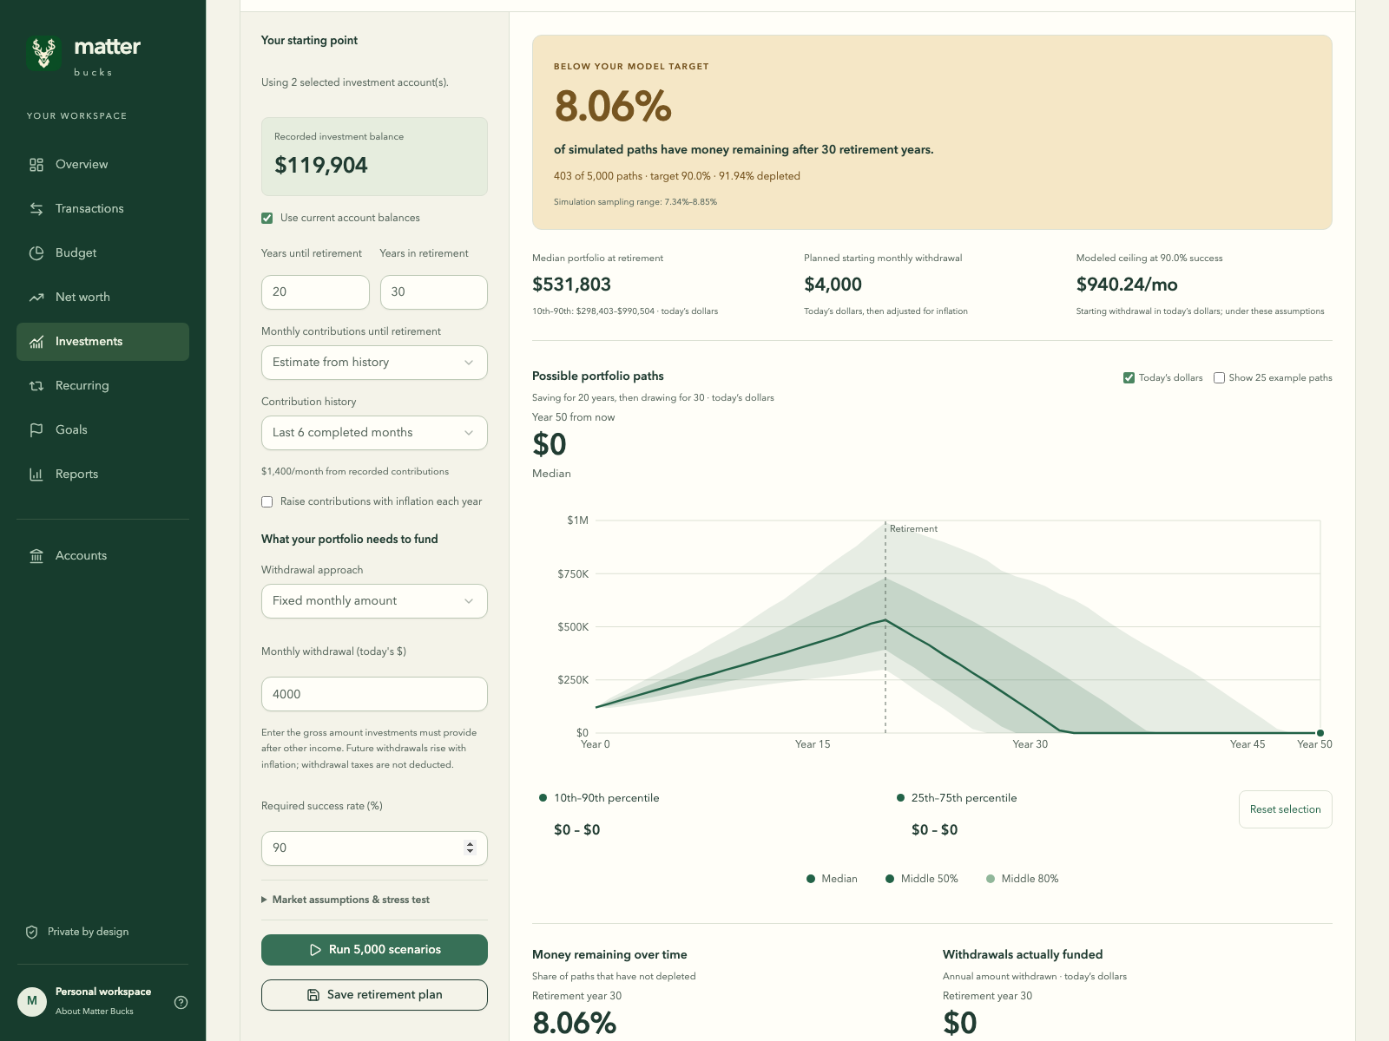Open Monthly contributions dropdown Estimate from history

tap(374, 363)
